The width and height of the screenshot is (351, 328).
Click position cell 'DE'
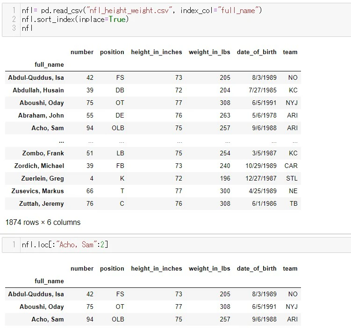[120, 115]
